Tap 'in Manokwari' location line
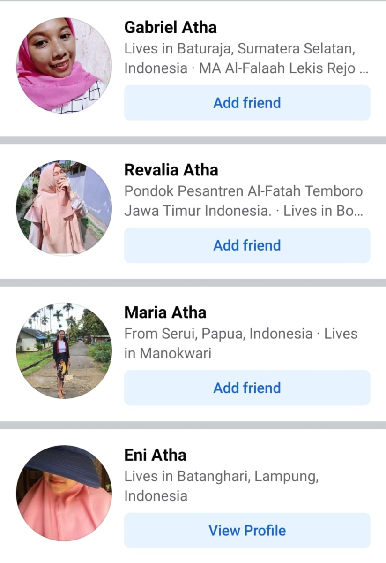Image resolution: width=386 pixels, height=563 pixels. pyautogui.click(x=168, y=353)
